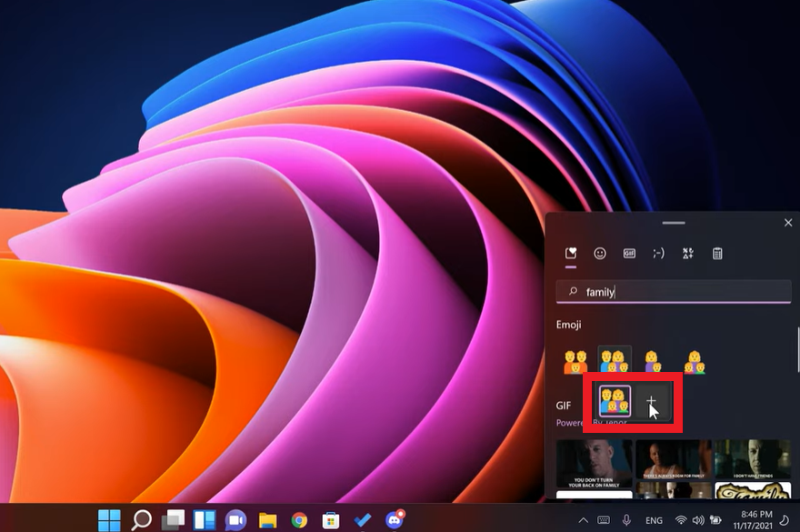Click the plus for more emoji variants

click(654, 401)
